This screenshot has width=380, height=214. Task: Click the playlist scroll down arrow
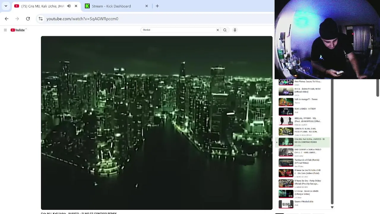(332, 207)
